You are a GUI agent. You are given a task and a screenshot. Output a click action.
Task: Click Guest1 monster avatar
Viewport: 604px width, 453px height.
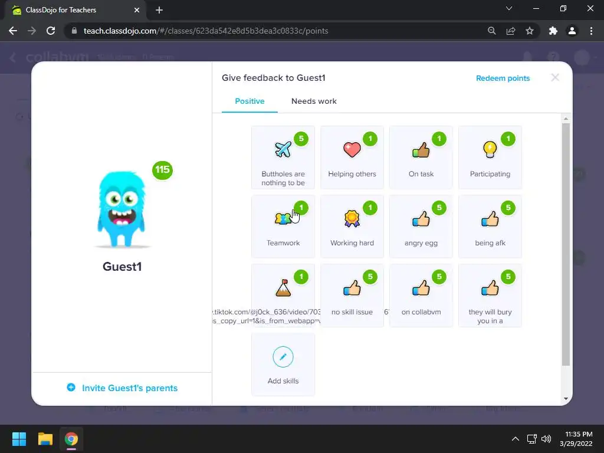[122, 209]
